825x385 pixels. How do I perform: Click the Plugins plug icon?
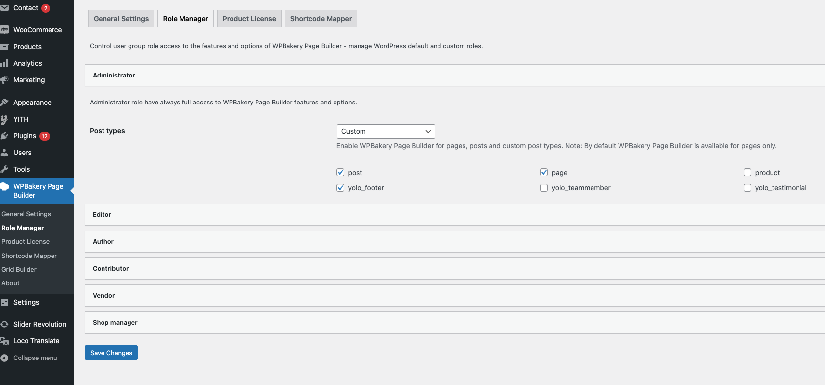click(4, 136)
